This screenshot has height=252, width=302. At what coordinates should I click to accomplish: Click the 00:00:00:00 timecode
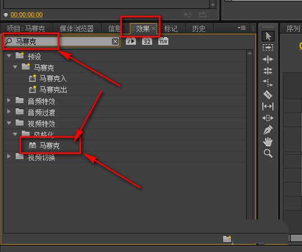27,15
